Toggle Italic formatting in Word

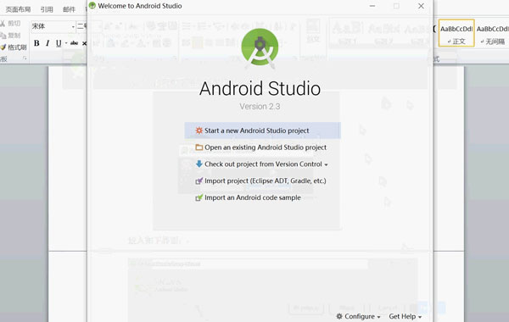[48, 43]
